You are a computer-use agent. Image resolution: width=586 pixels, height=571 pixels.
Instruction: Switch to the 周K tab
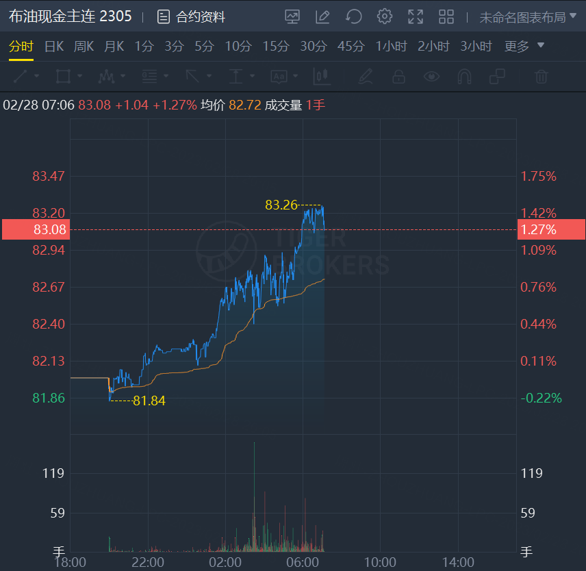84,47
